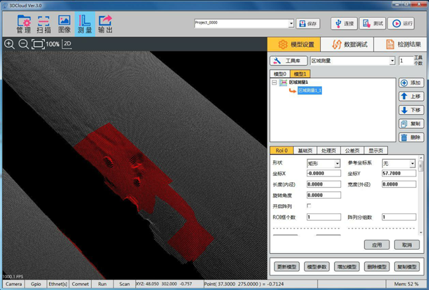
Task: Open the 工具库 tool library
Action: (x=288, y=61)
